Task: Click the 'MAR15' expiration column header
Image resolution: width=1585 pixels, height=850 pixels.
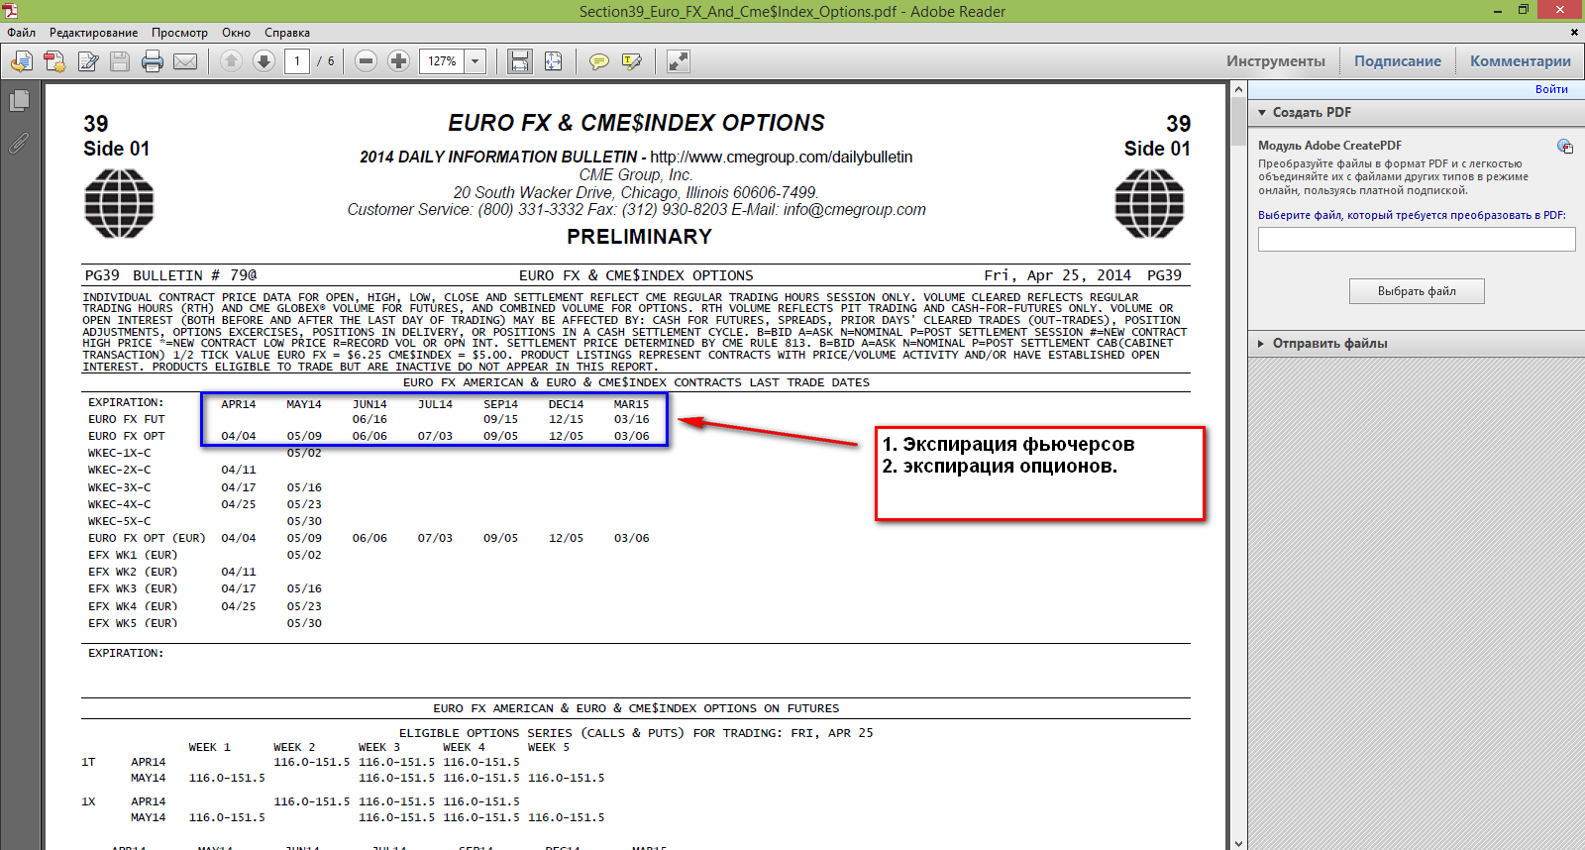Action: [x=631, y=404]
